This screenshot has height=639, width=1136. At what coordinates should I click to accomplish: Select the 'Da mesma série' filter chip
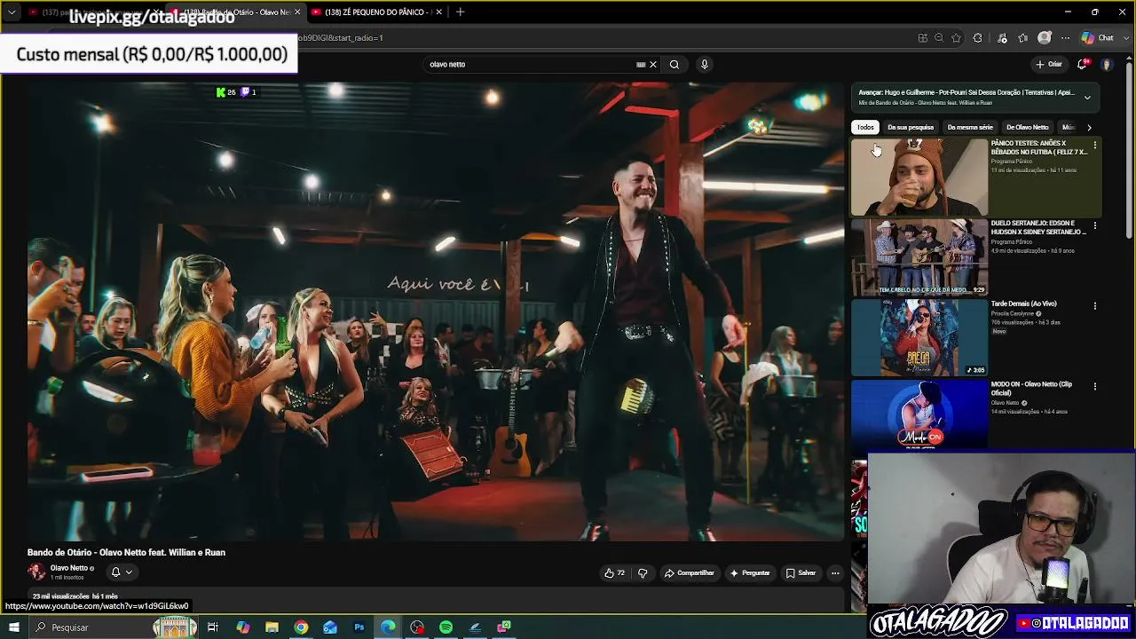(x=970, y=127)
